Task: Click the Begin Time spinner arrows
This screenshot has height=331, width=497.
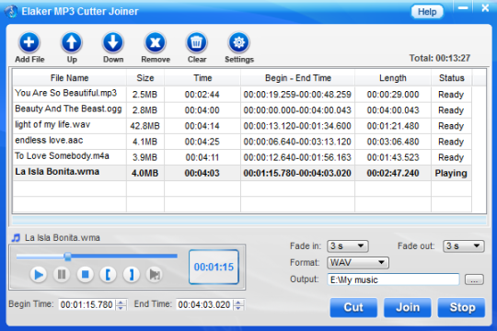Action: pyautogui.click(x=121, y=304)
